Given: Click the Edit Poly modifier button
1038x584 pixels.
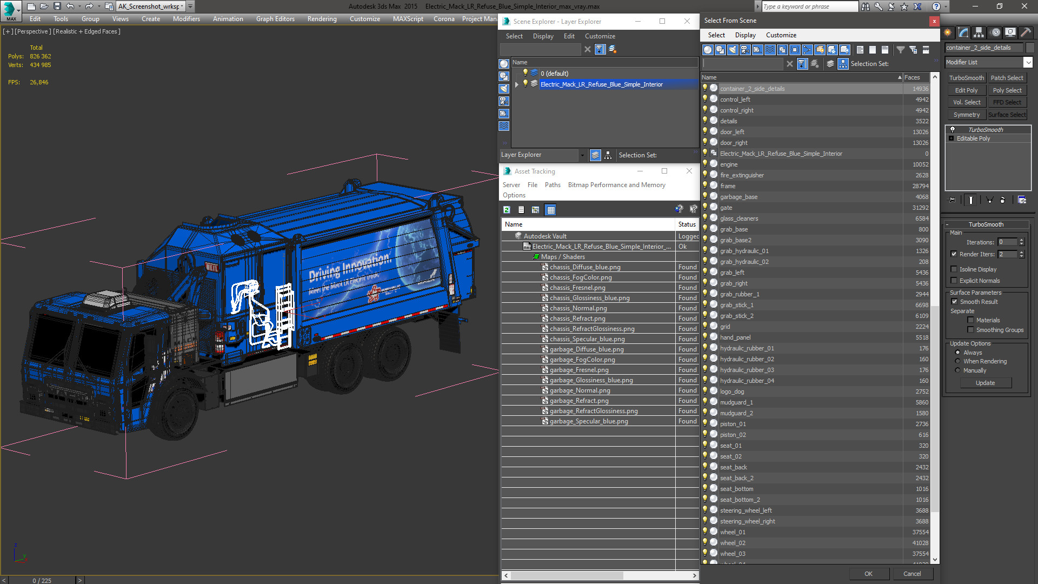Looking at the screenshot, I should (x=967, y=90).
